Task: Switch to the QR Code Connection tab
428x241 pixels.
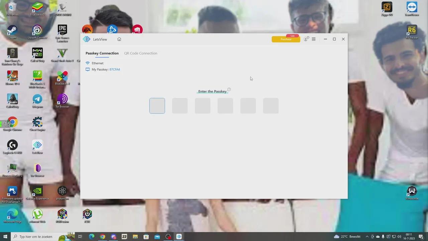Action: coord(140,53)
